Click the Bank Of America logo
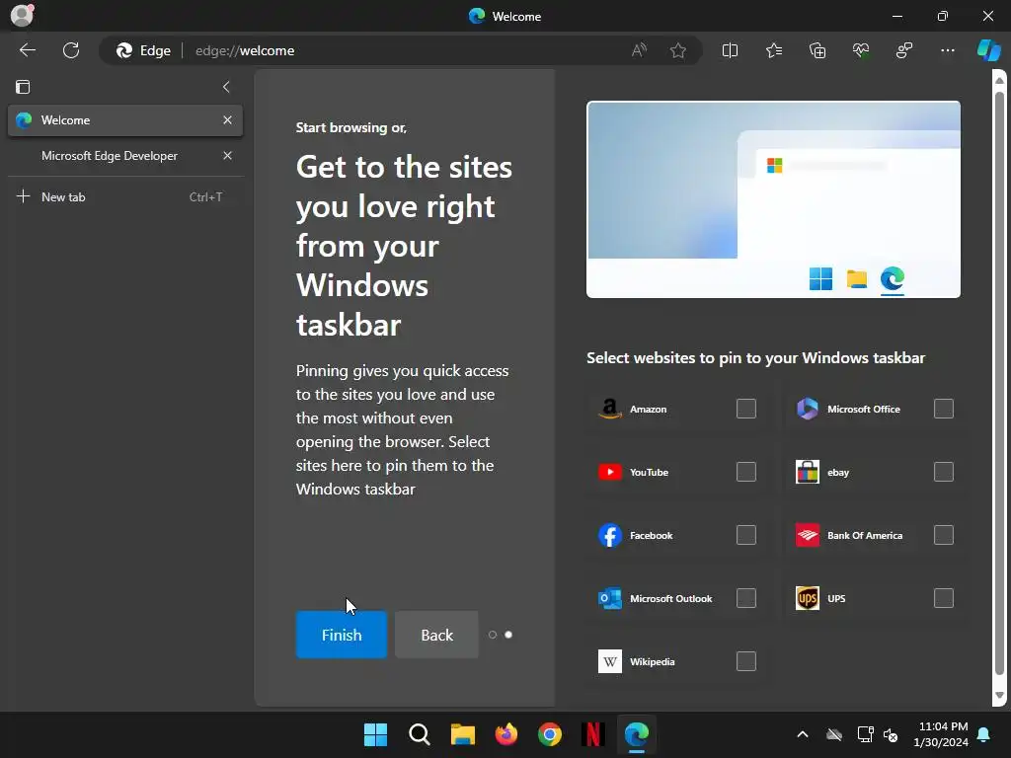Image resolution: width=1011 pixels, height=758 pixels. (808, 535)
